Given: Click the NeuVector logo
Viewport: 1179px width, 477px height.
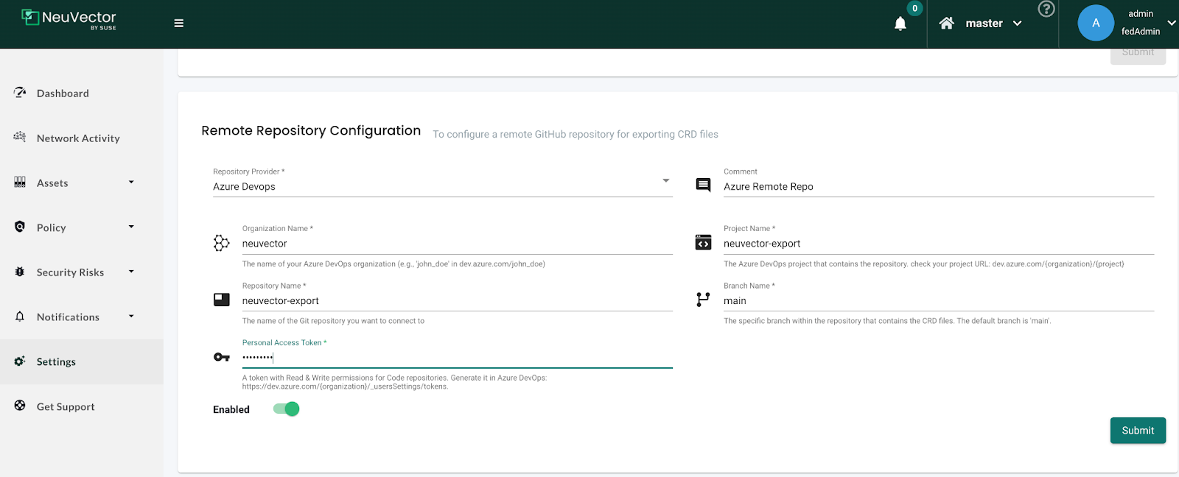Looking at the screenshot, I should coord(69,18).
